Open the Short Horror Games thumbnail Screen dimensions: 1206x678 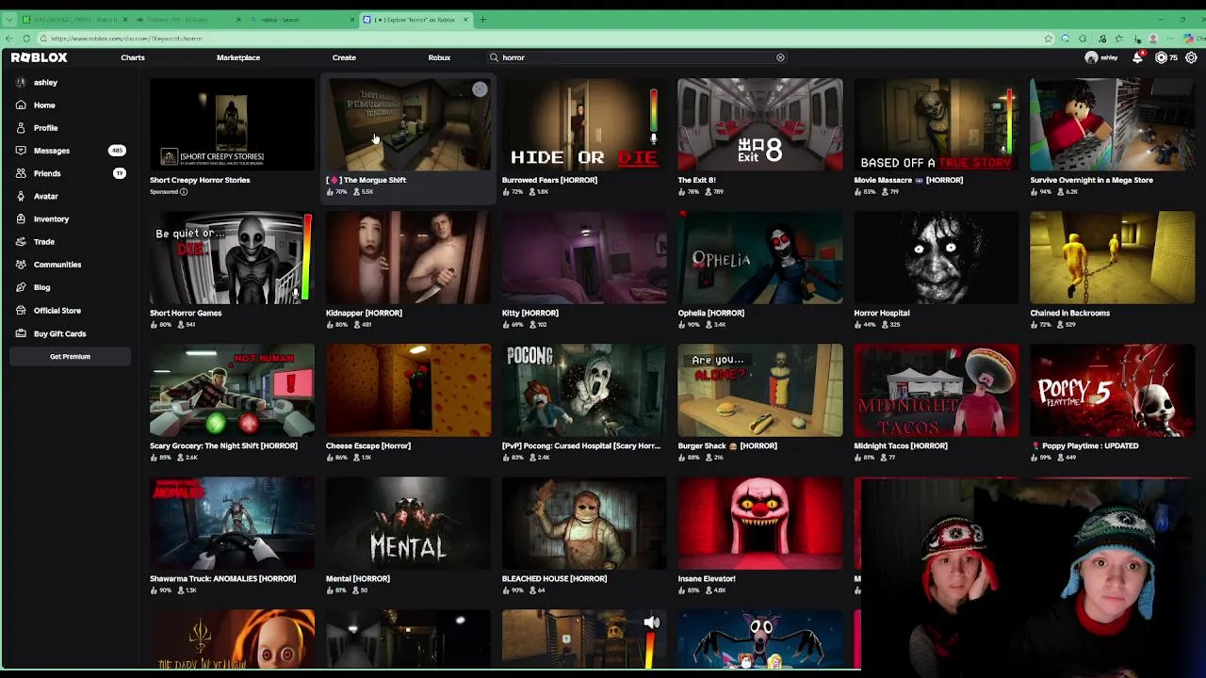[232, 257]
